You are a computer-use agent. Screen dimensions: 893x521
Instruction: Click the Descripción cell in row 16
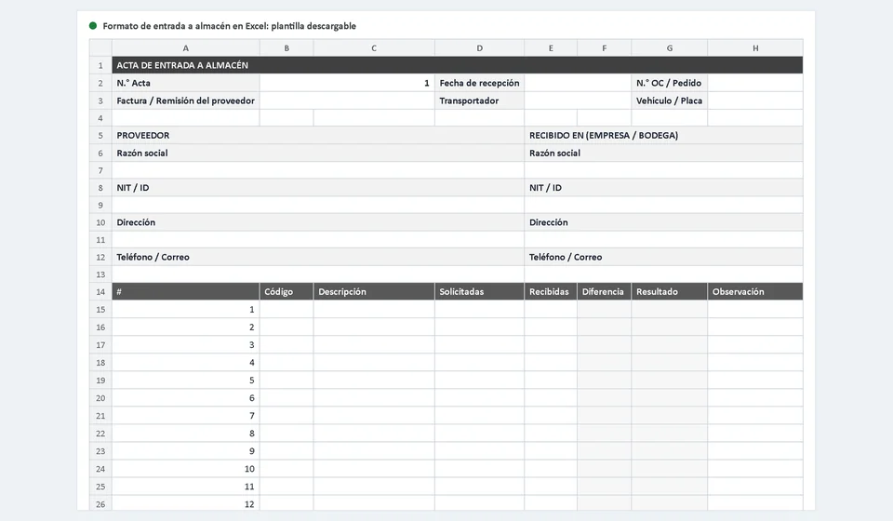pos(374,327)
